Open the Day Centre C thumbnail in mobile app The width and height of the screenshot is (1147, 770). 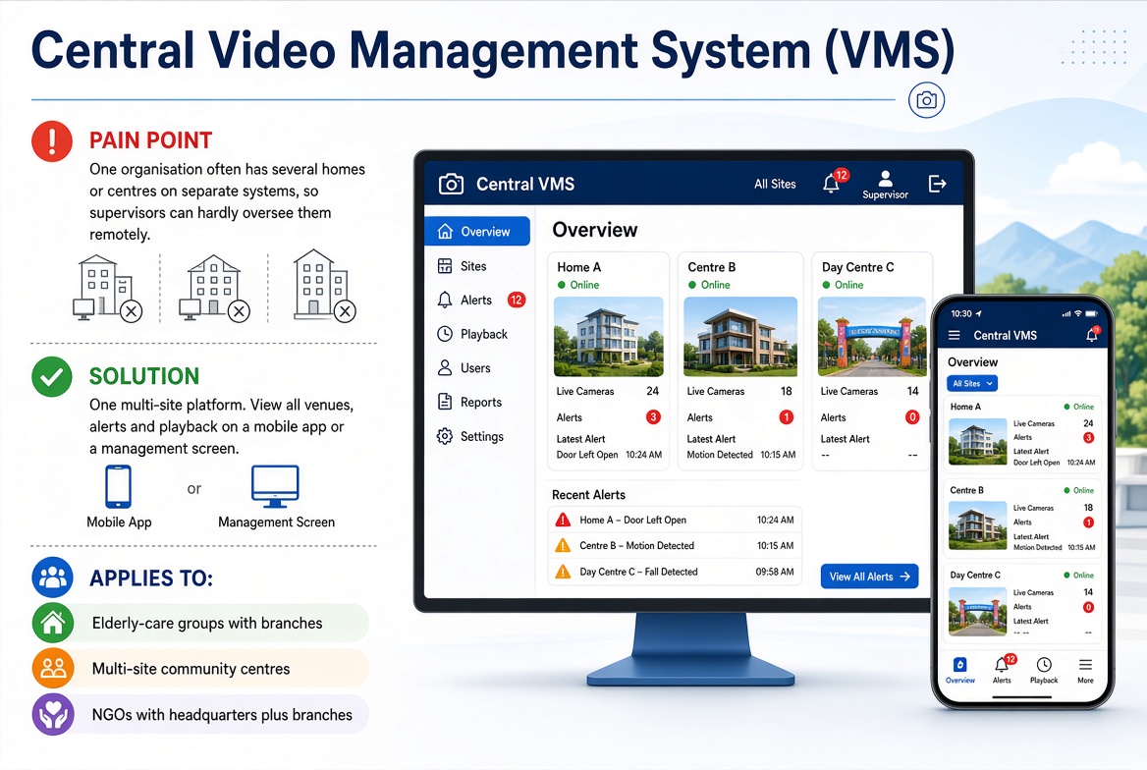[x=977, y=611]
